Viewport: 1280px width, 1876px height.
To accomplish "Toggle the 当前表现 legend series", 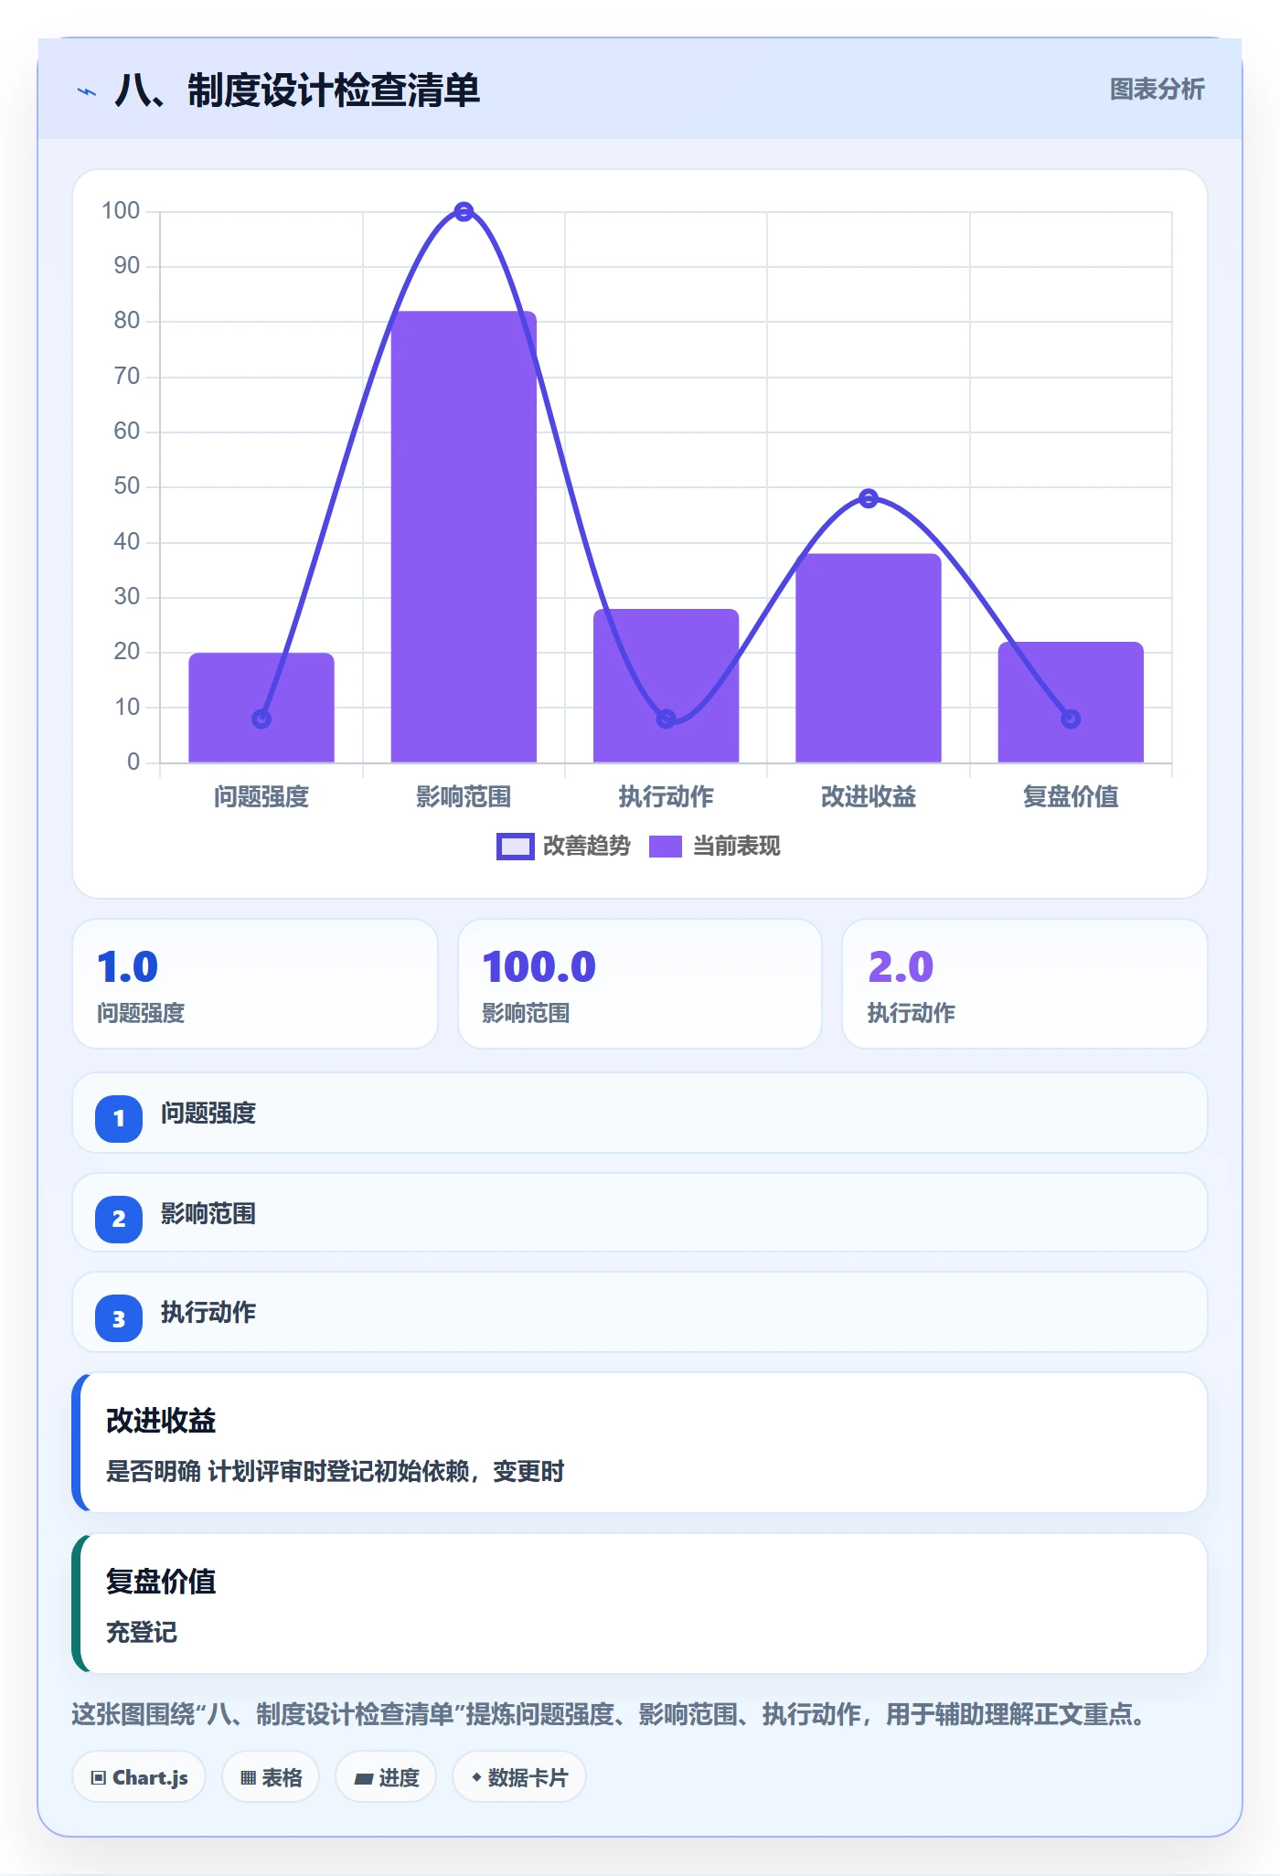I will (715, 847).
